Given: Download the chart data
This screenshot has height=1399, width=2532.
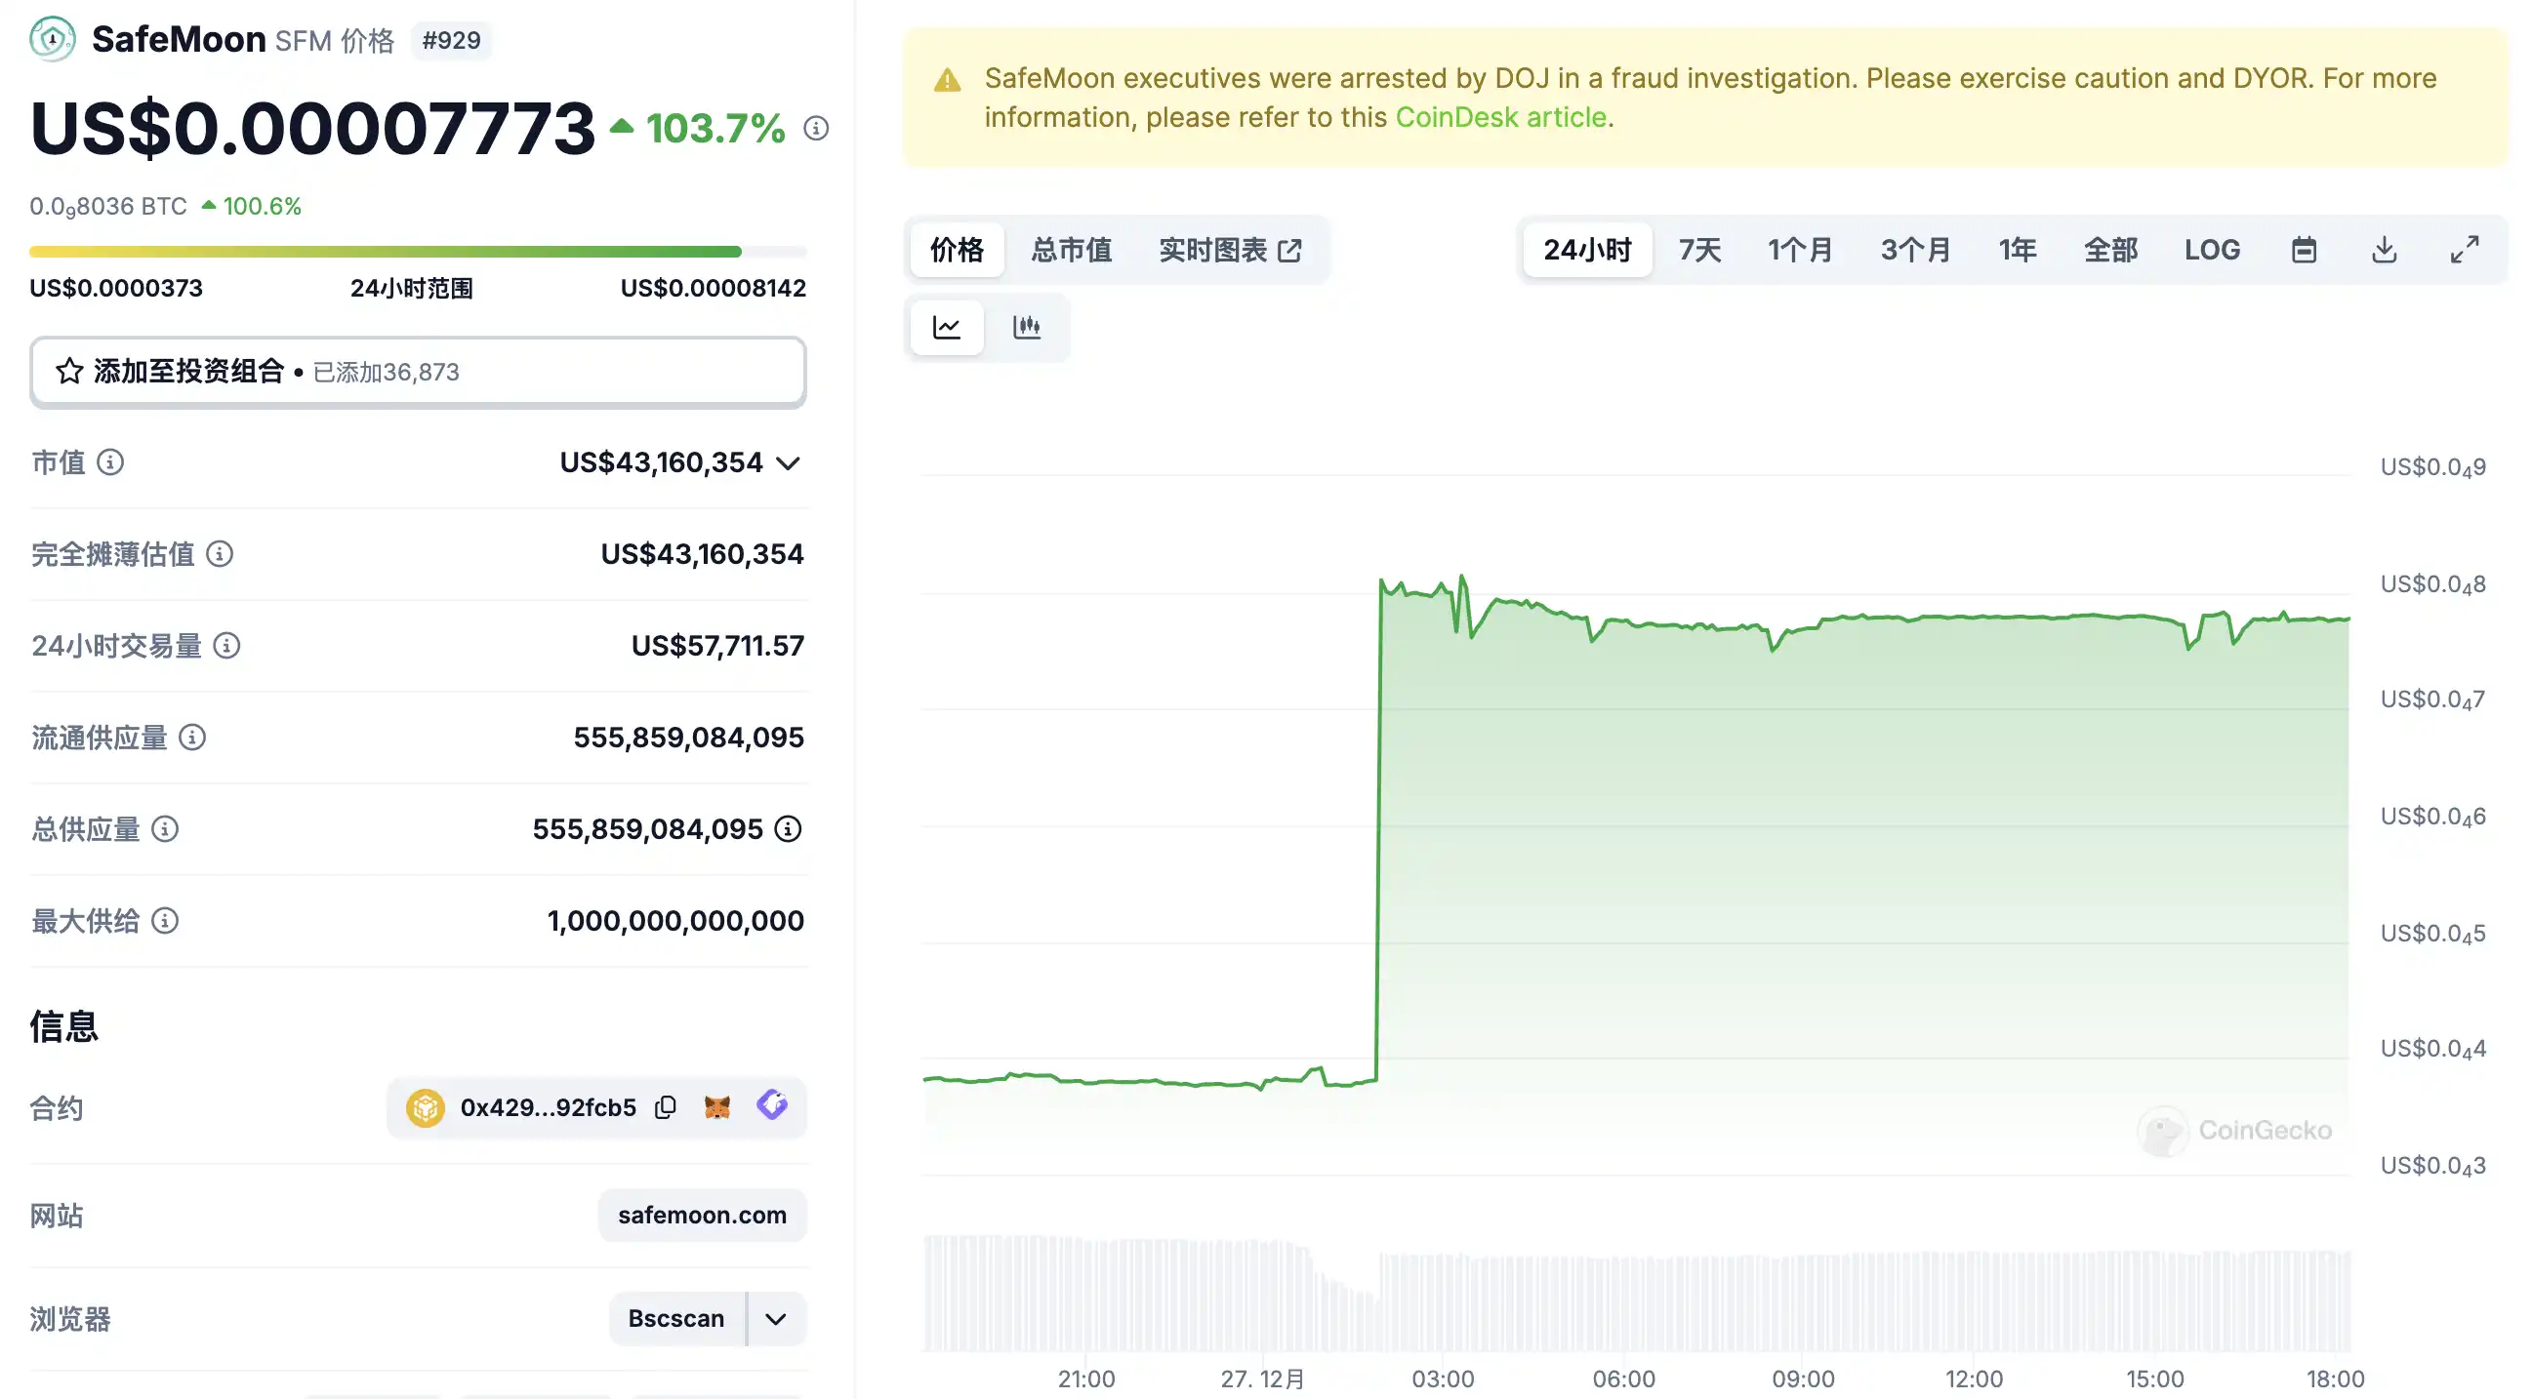Looking at the screenshot, I should (2384, 250).
